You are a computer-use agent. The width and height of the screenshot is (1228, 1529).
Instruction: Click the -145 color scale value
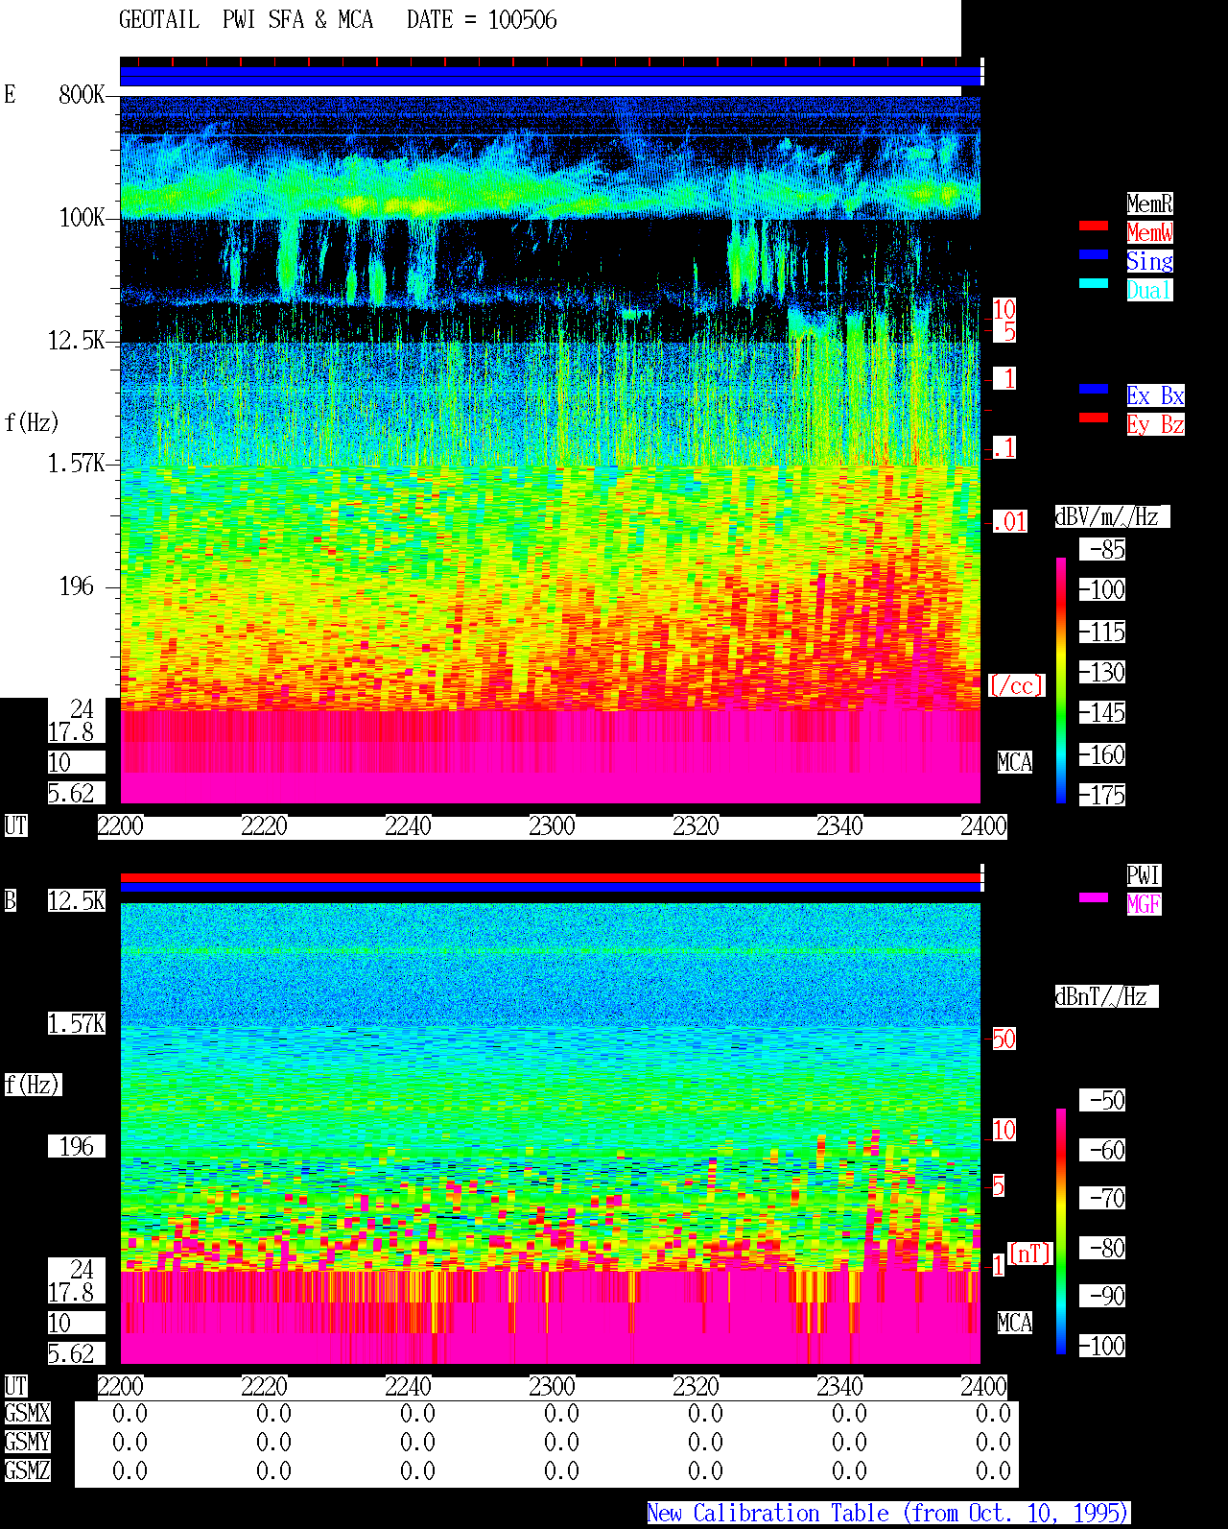click(x=1103, y=712)
